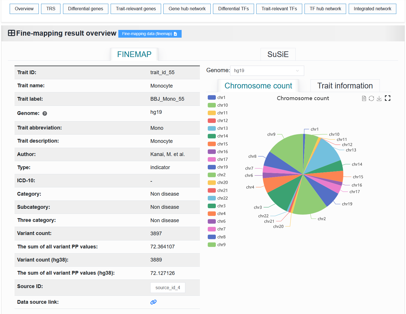Switch to Trait information tab
The image size is (406, 314).
[x=345, y=86]
